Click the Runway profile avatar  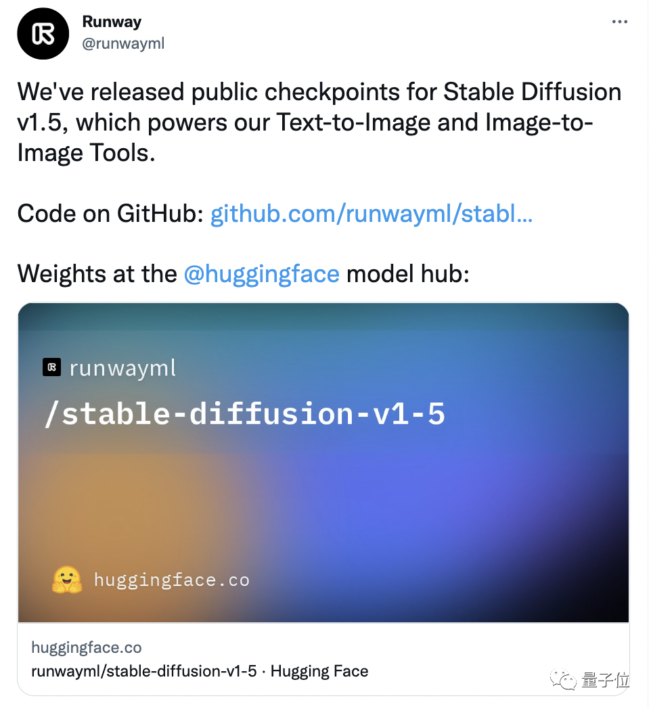44,32
